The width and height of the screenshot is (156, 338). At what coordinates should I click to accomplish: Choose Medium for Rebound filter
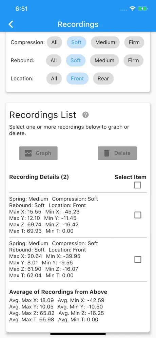coord(104,60)
